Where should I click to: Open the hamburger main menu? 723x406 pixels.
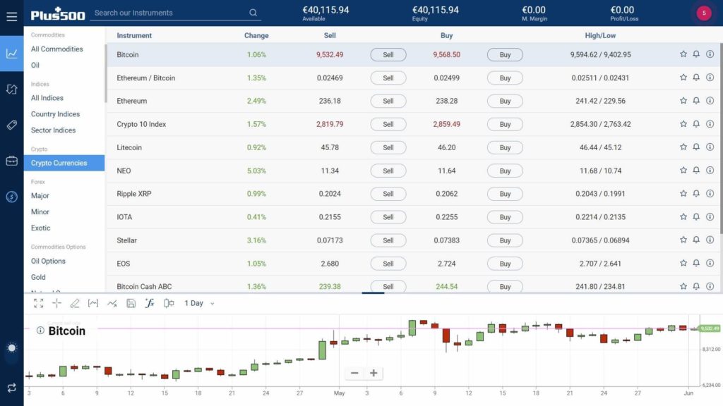[x=11, y=17]
